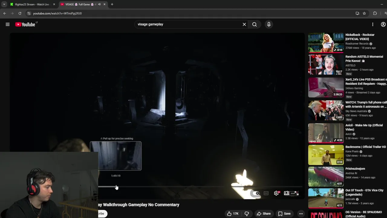The width and height of the screenshot is (387, 218).
Task: Open Kane Pixels channel name
Action: tap(352, 151)
